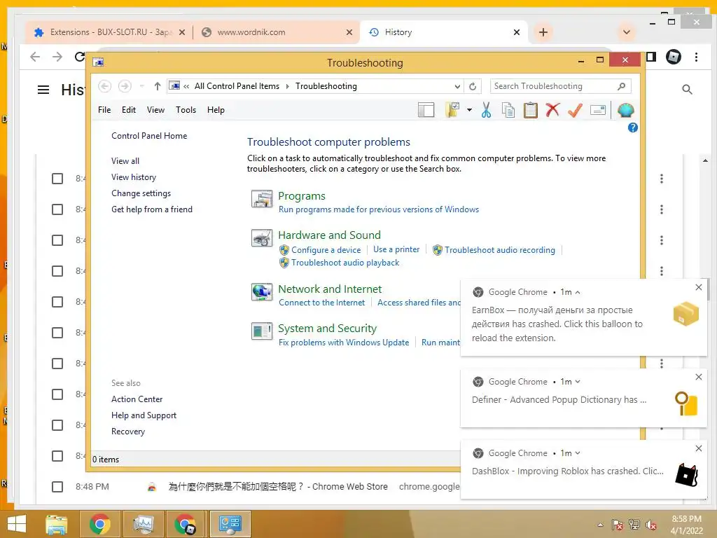Tick the eighth history entry checkbox
717x538 pixels.
[x=57, y=394]
